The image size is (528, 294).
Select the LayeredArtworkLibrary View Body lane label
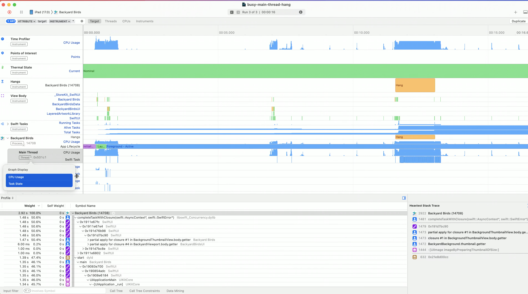(x=63, y=114)
